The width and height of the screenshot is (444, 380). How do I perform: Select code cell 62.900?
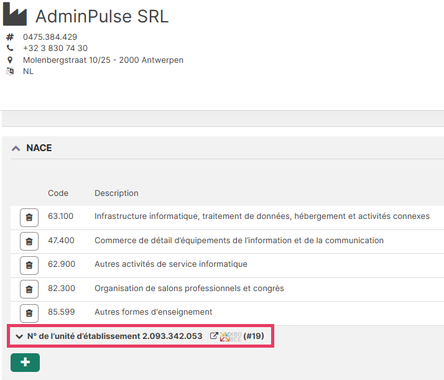pyautogui.click(x=62, y=264)
